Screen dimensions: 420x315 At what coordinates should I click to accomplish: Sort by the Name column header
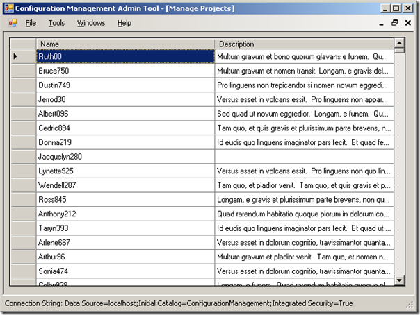tap(125, 44)
